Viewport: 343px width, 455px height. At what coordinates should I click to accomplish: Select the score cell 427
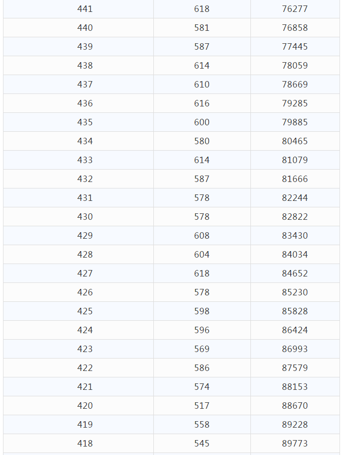click(x=85, y=273)
